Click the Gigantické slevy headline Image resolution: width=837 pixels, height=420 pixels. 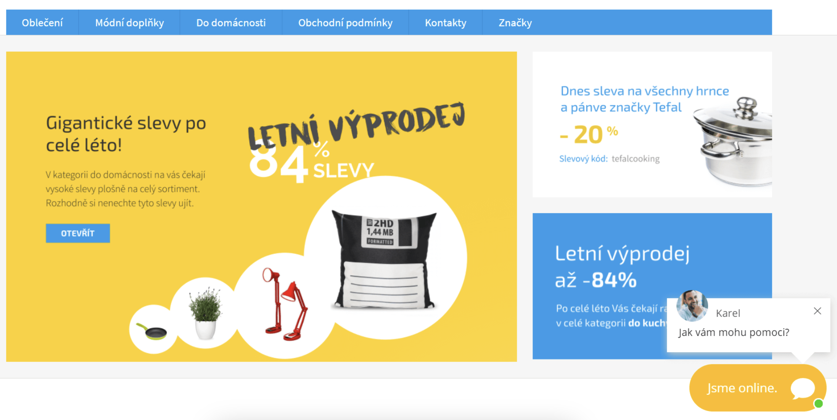coord(126,134)
